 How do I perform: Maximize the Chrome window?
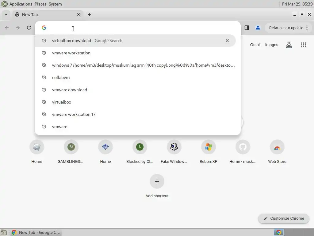[302, 14]
